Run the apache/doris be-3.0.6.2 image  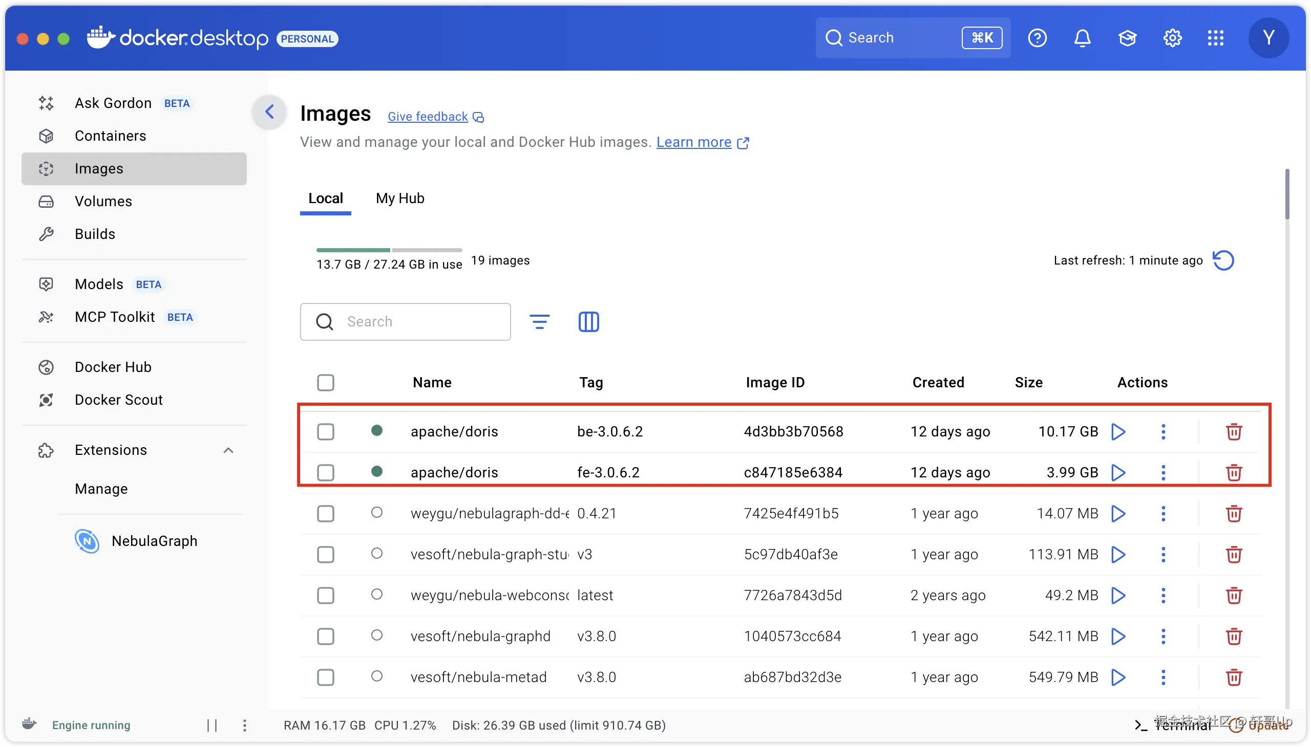tap(1118, 431)
